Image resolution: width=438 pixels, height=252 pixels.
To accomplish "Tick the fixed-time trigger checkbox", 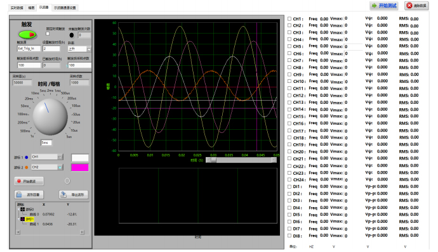I will 48,34.
